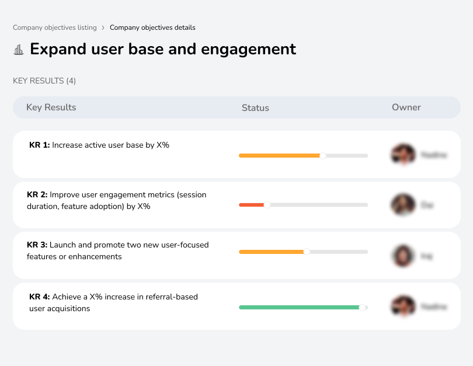Screen dimensions: 473x366
Task: Collapse the KEY RESULTS (4) section
Action: [44, 81]
